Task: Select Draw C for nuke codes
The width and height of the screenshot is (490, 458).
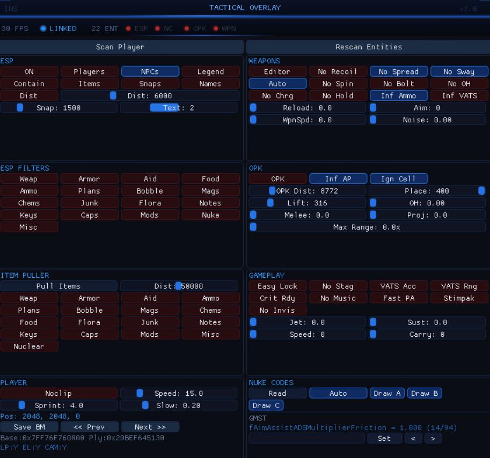Action: 266,405
